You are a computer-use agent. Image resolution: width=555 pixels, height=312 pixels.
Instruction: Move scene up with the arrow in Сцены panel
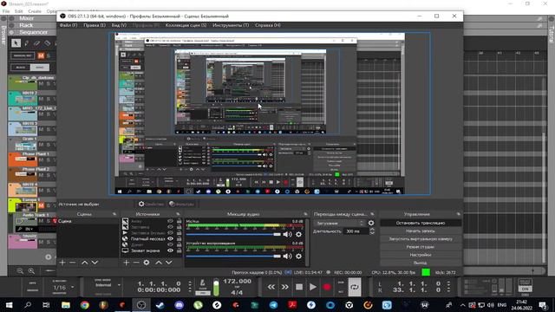(85, 263)
